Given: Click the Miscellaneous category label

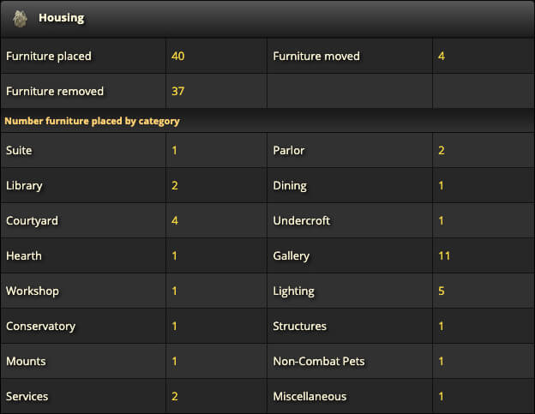Looking at the screenshot, I should 310,396.
